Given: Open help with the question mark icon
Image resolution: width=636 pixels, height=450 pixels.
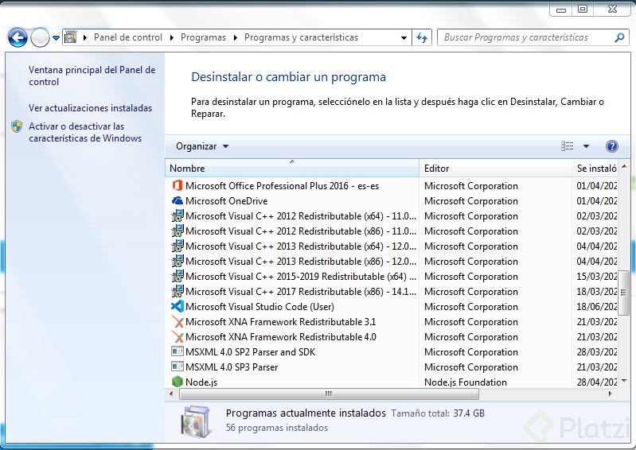Looking at the screenshot, I should pyautogui.click(x=611, y=145).
